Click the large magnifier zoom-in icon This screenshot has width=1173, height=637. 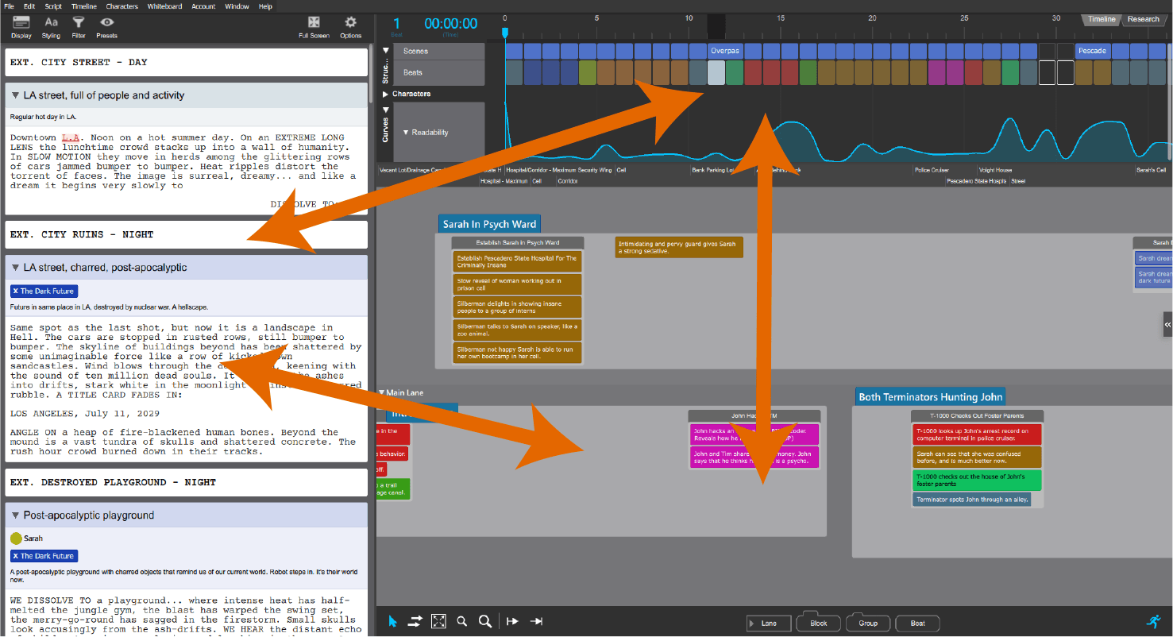tap(484, 621)
